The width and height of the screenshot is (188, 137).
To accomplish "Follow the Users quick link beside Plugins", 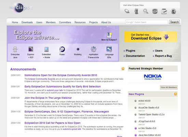I will [159, 51].
